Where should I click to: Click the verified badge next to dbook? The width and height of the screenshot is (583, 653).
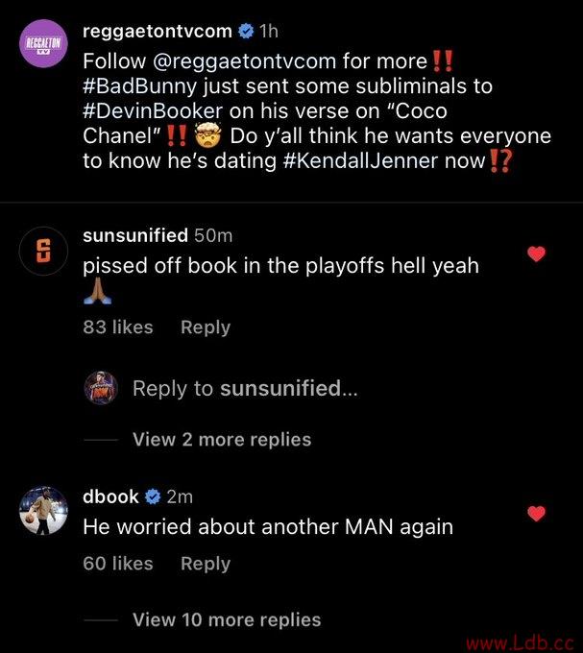point(153,496)
